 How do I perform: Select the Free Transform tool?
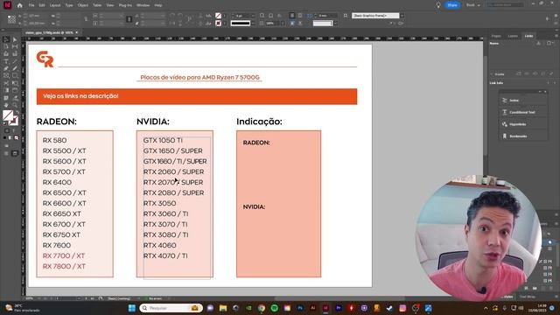(15, 83)
